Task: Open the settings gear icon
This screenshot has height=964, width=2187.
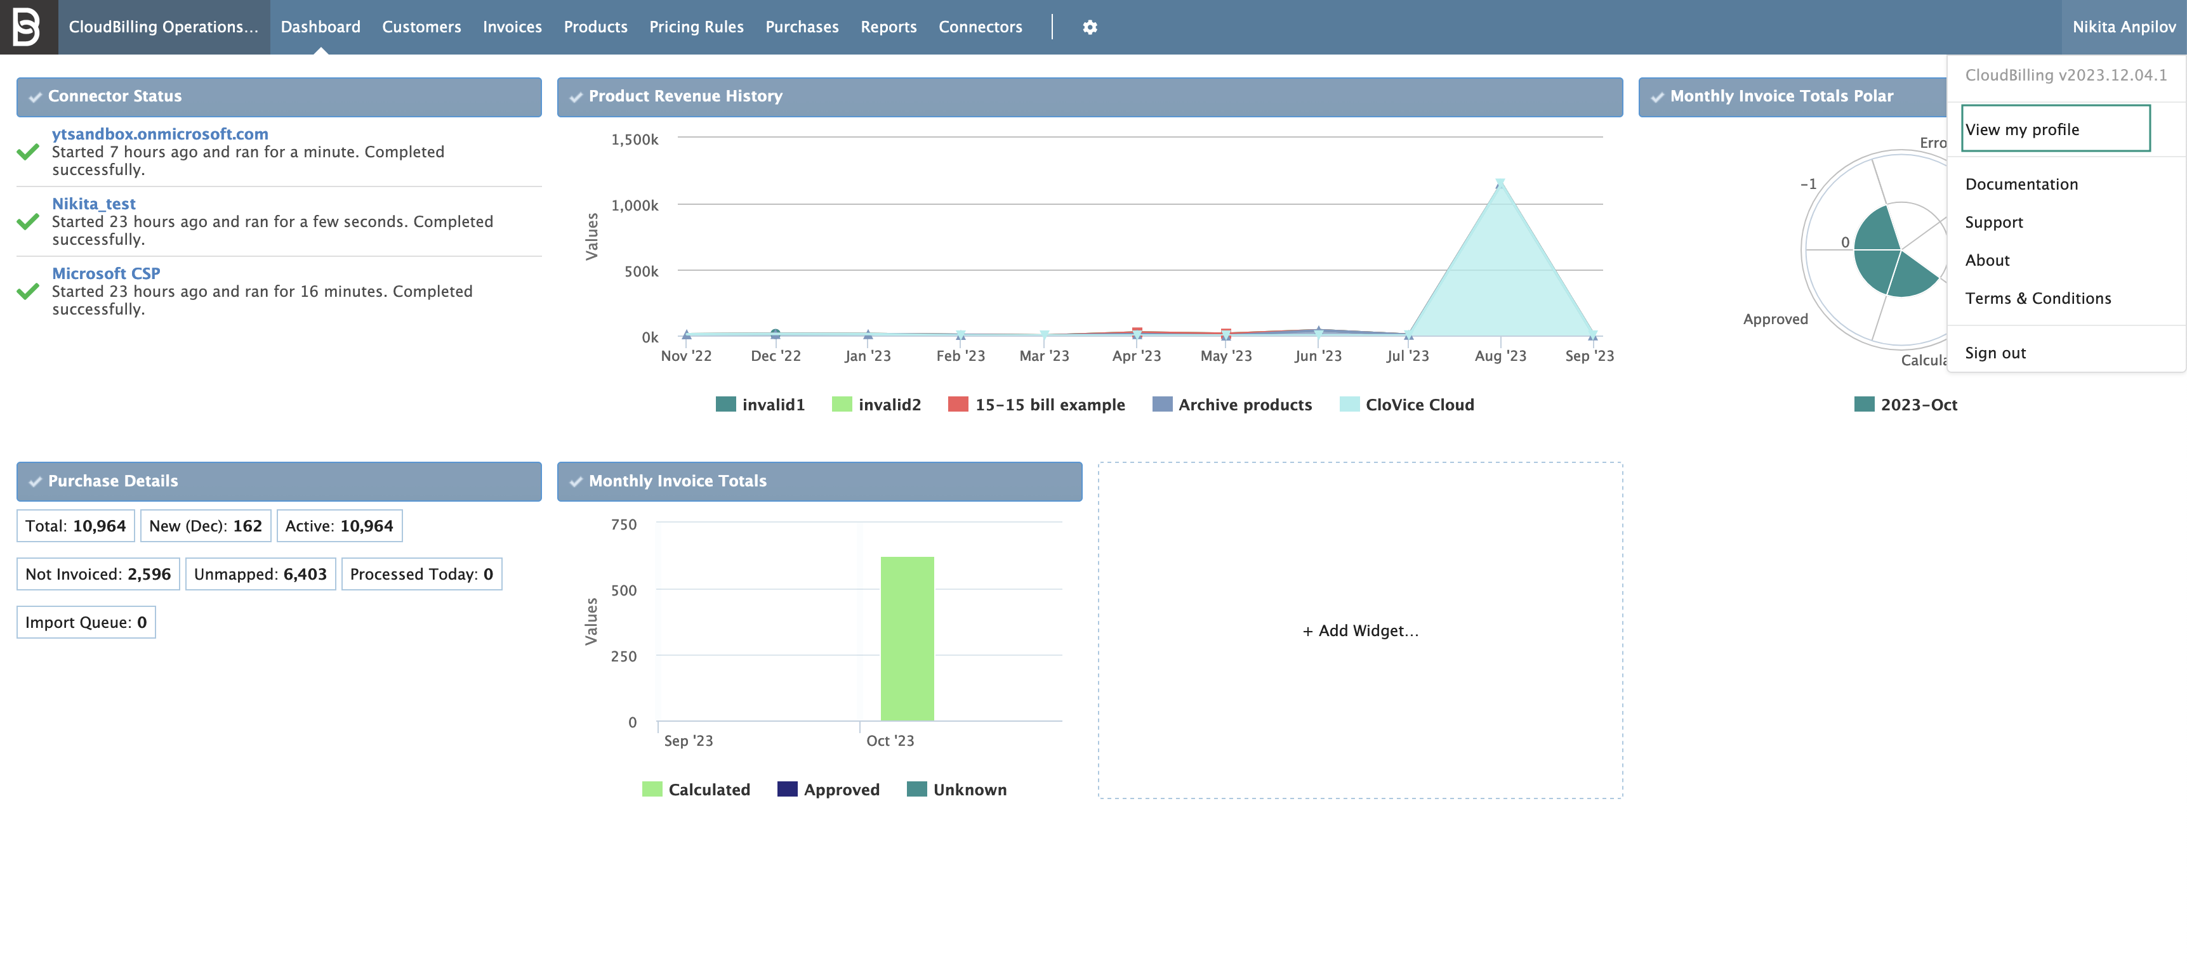Action: 1089,26
